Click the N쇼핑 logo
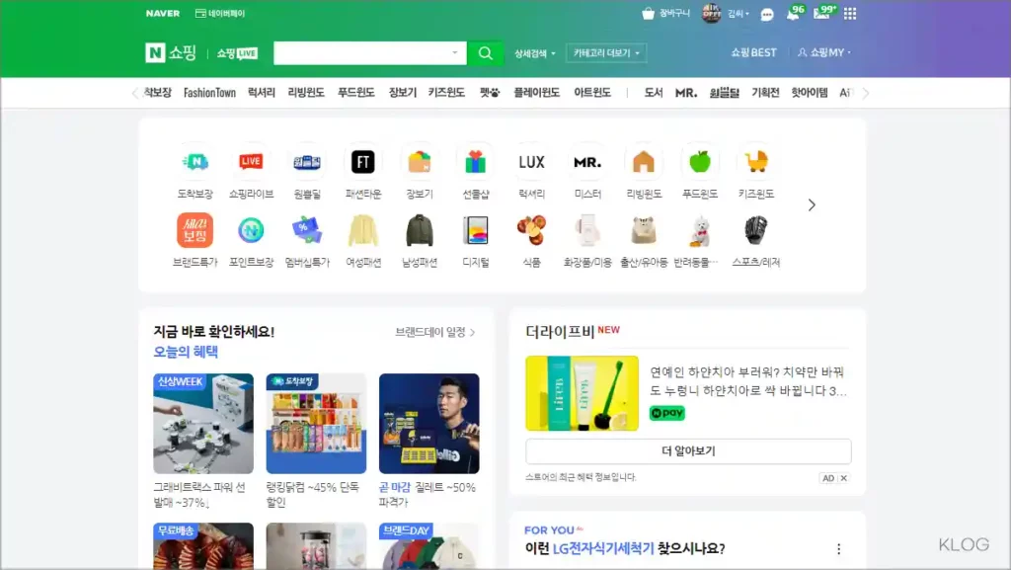Image resolution: width=1011 pixels, height=570 pixels. [171, 53]
